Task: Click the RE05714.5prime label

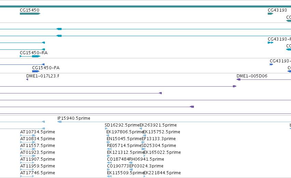Action: [x=124, y=146]
